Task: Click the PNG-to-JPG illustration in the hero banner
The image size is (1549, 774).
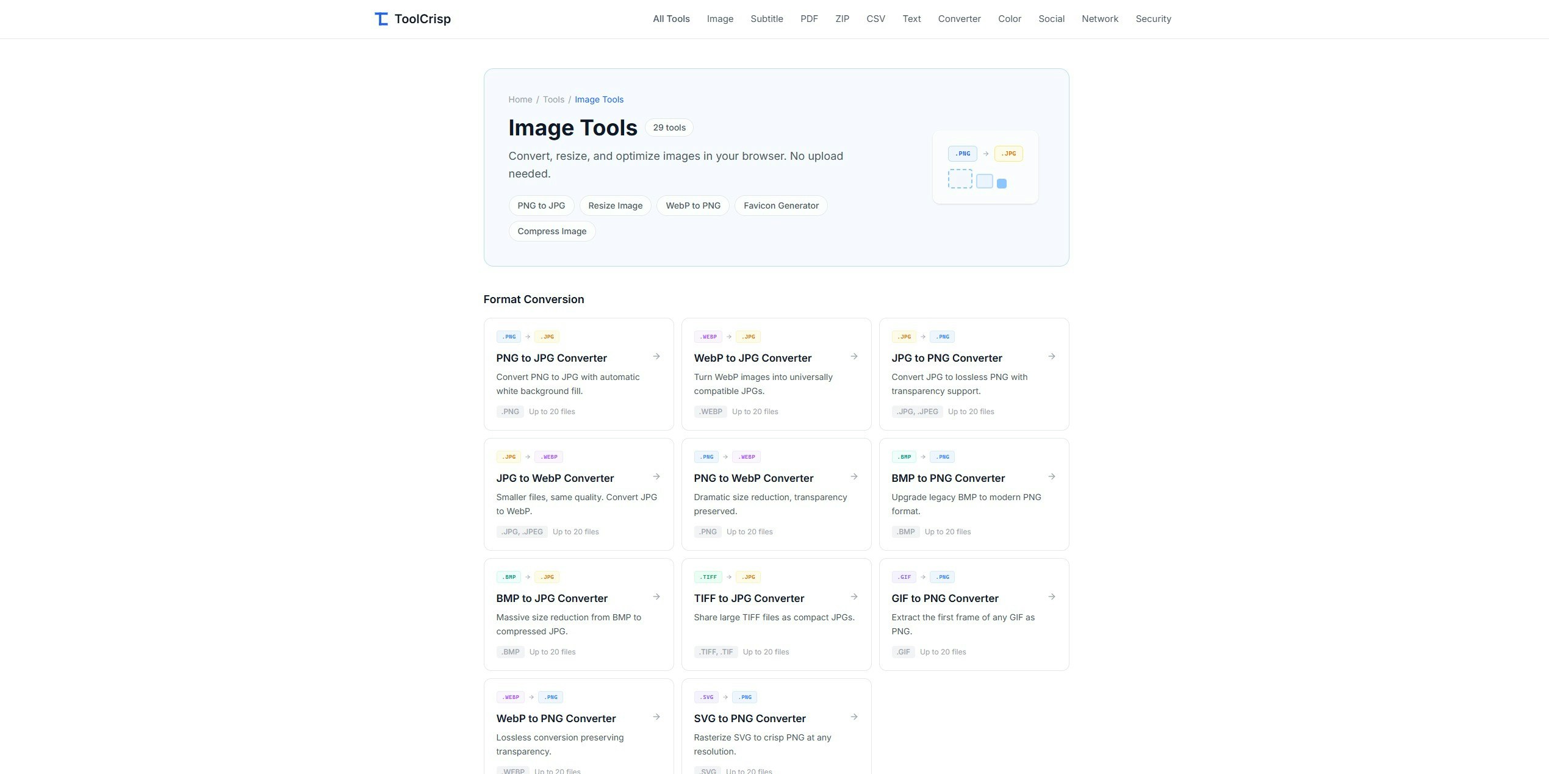Action: [985, 167]
